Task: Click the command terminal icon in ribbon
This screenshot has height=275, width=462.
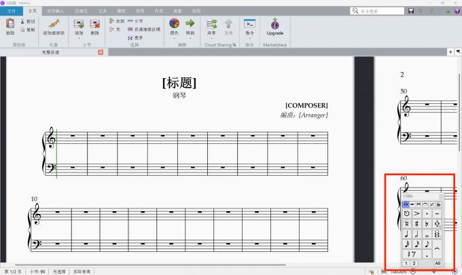Action: point(249,24)
